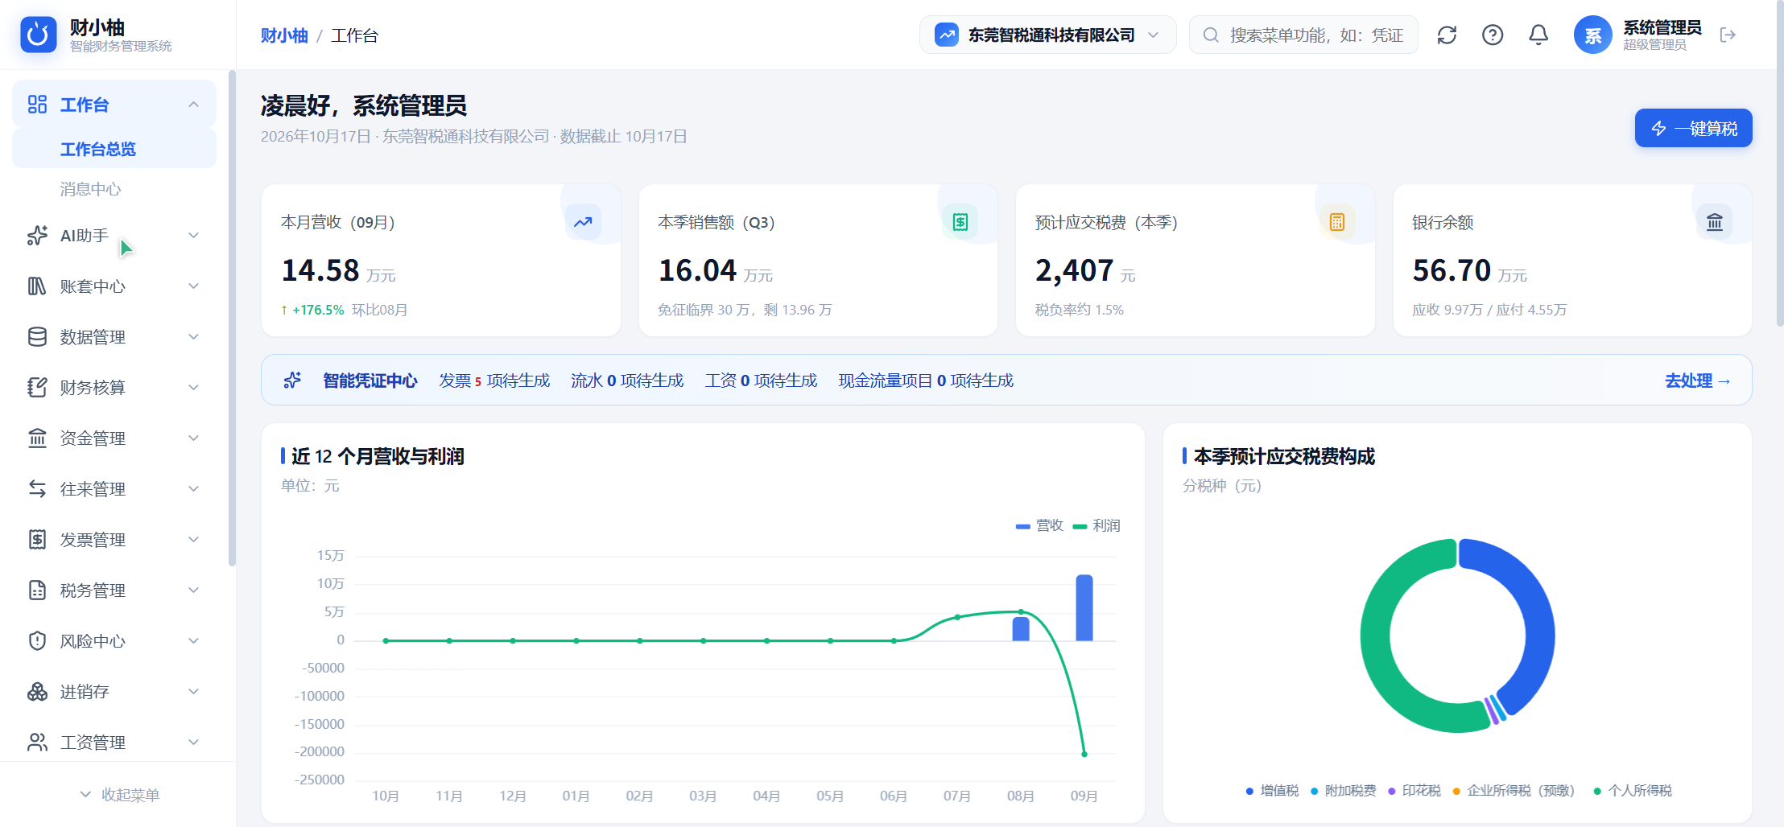Click the bank icon on 银行余额 card
Viewport: 1784px width, 827px height.
pos(1715,222)
